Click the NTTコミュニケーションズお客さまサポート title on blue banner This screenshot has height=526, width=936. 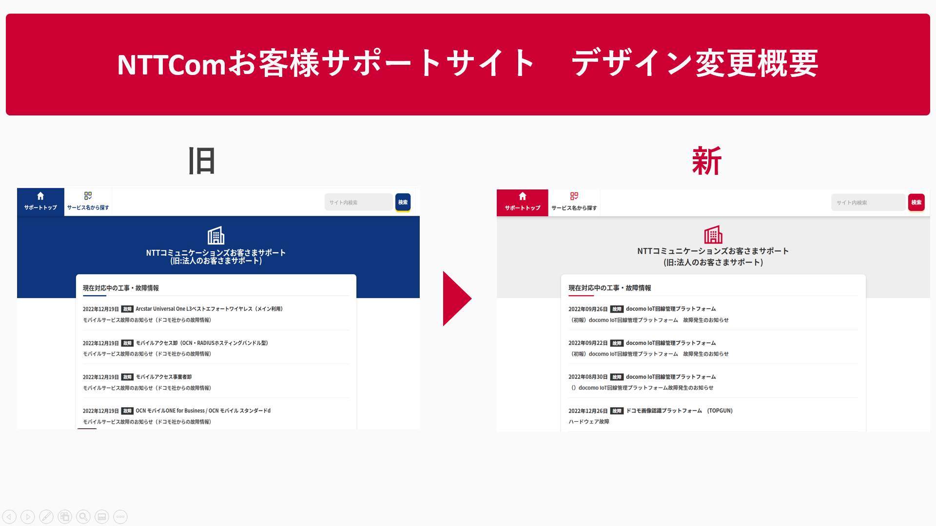point(216,253)
